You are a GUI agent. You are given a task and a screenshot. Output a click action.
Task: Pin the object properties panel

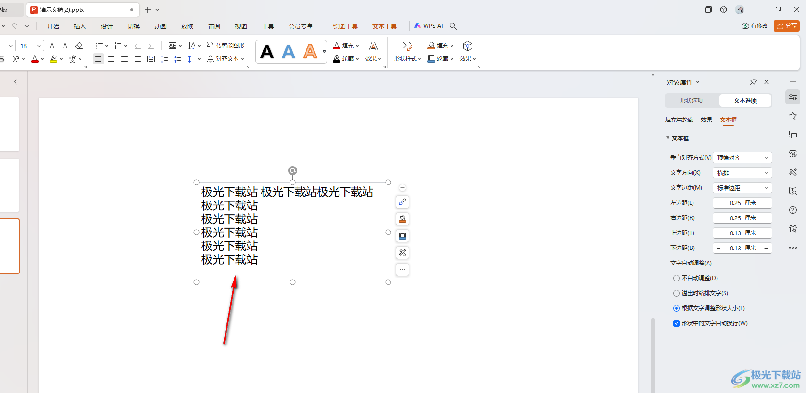click(753, 82)
